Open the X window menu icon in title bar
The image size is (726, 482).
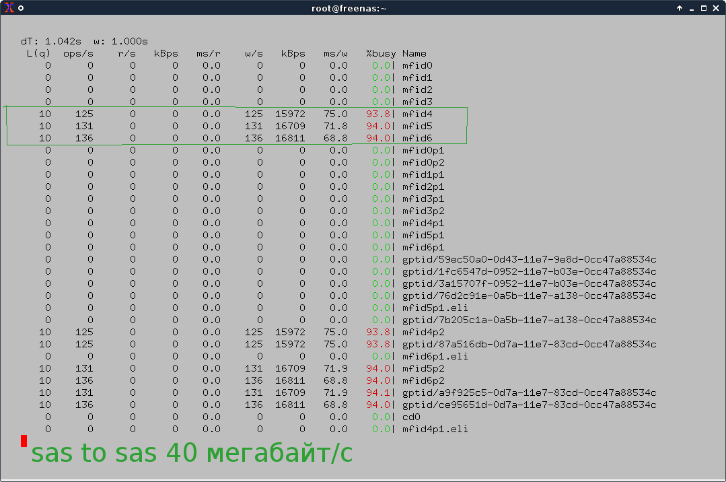9,8
